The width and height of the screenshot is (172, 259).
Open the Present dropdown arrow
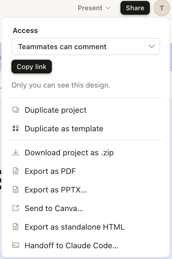tap(108, 8)
